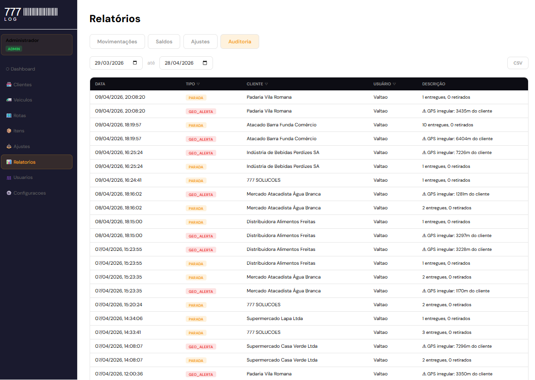Click the Ajustes sidebar icon
This screenshot has height=380, width=535.
point(9,147)
